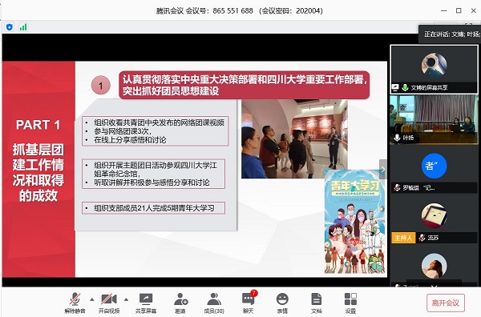This screenshot has width=481, height=317.
Task: Click the 青年大学习 poster on slide
Action: pyautogui.click(x=354, y=222)
